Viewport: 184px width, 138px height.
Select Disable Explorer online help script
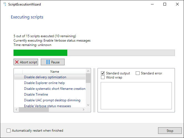pyautogui.click(x=44, y=83)
